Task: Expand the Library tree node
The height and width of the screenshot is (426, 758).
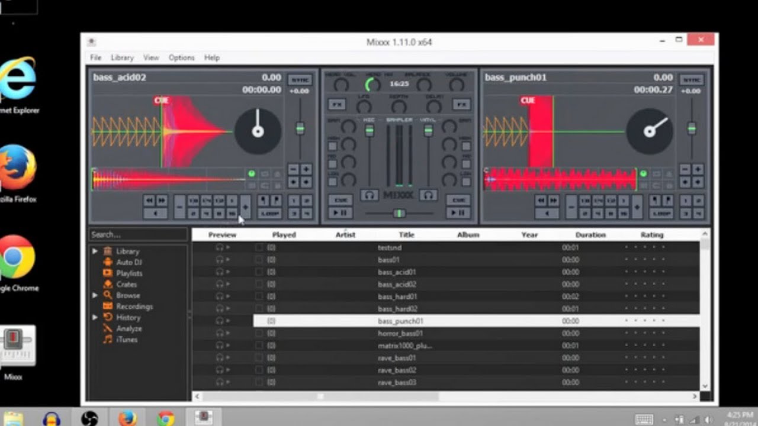Action: [x=95, y=251]
